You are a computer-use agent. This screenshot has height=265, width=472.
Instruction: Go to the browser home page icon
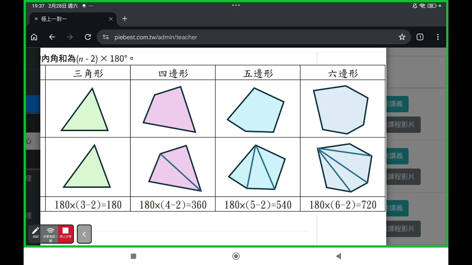click(34, 37)
